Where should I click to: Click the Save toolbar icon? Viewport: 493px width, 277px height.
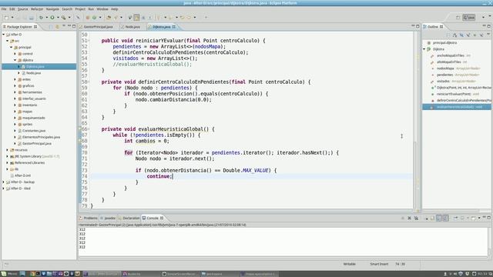(x=18, y=18)
